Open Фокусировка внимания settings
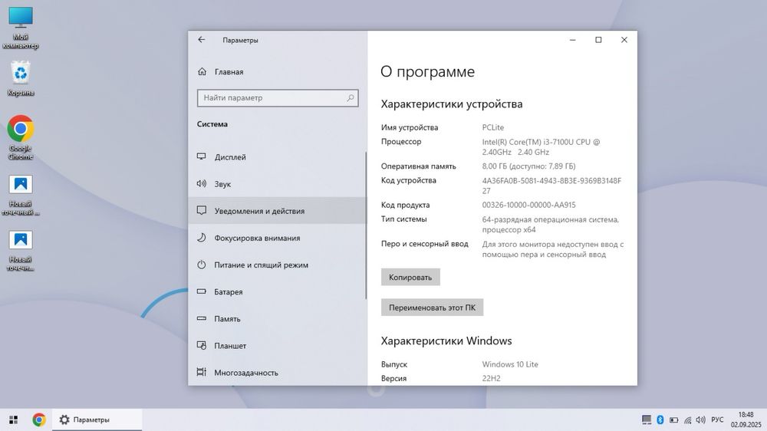Image resolution: width=767 pixels, height=431 pixels. coord(278,238)
